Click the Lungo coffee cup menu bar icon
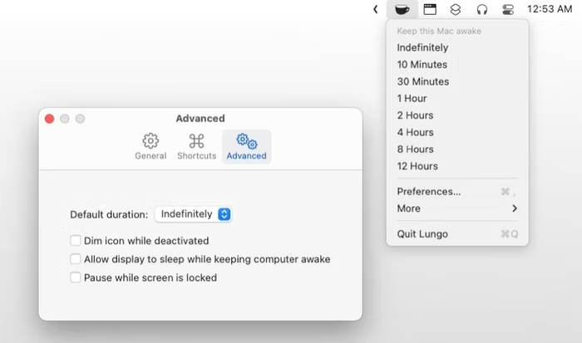This screenshot has width=582, height=343. click(402, 9)
